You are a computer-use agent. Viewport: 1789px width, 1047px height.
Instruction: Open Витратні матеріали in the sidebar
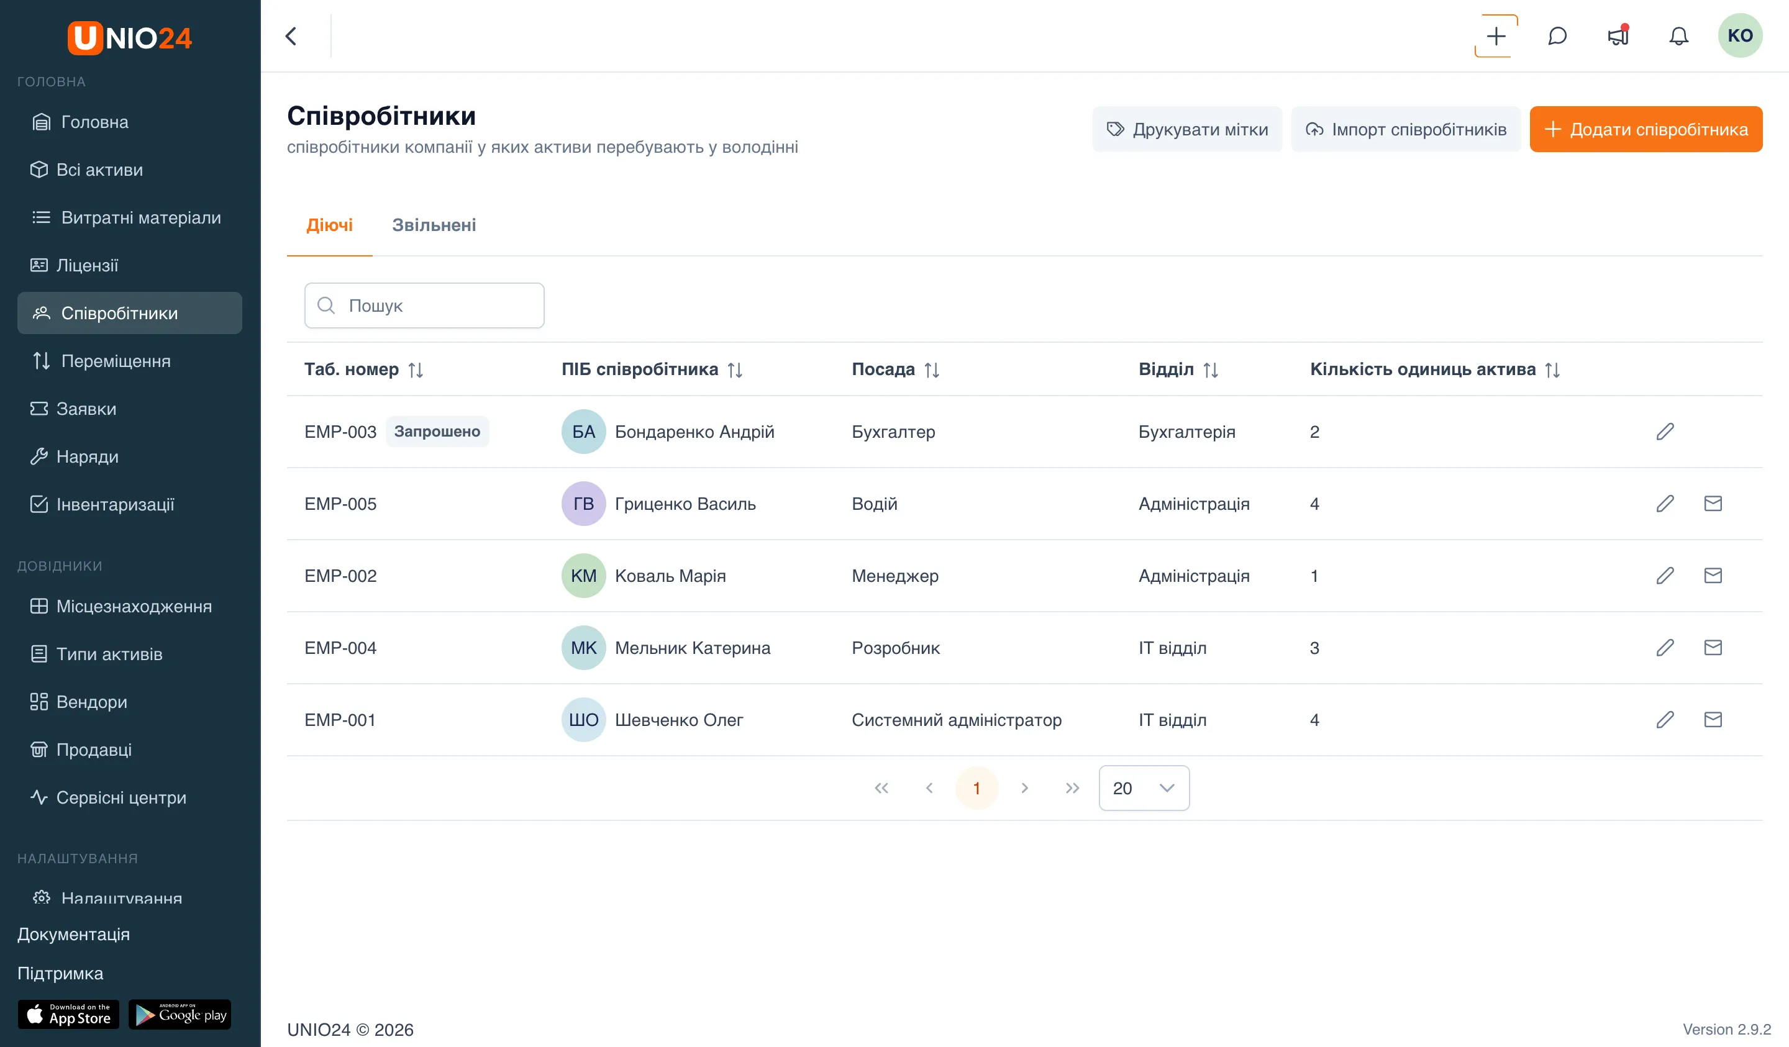pyautogui.click(x=129, y=217)
